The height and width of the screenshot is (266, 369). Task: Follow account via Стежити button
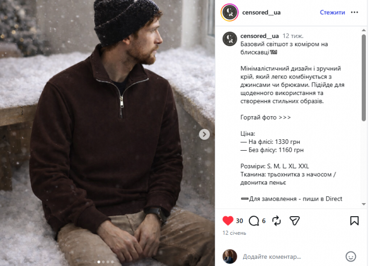click(332, 12)
